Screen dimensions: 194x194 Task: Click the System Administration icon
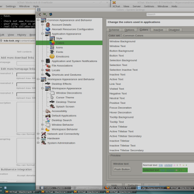(44, 143)
